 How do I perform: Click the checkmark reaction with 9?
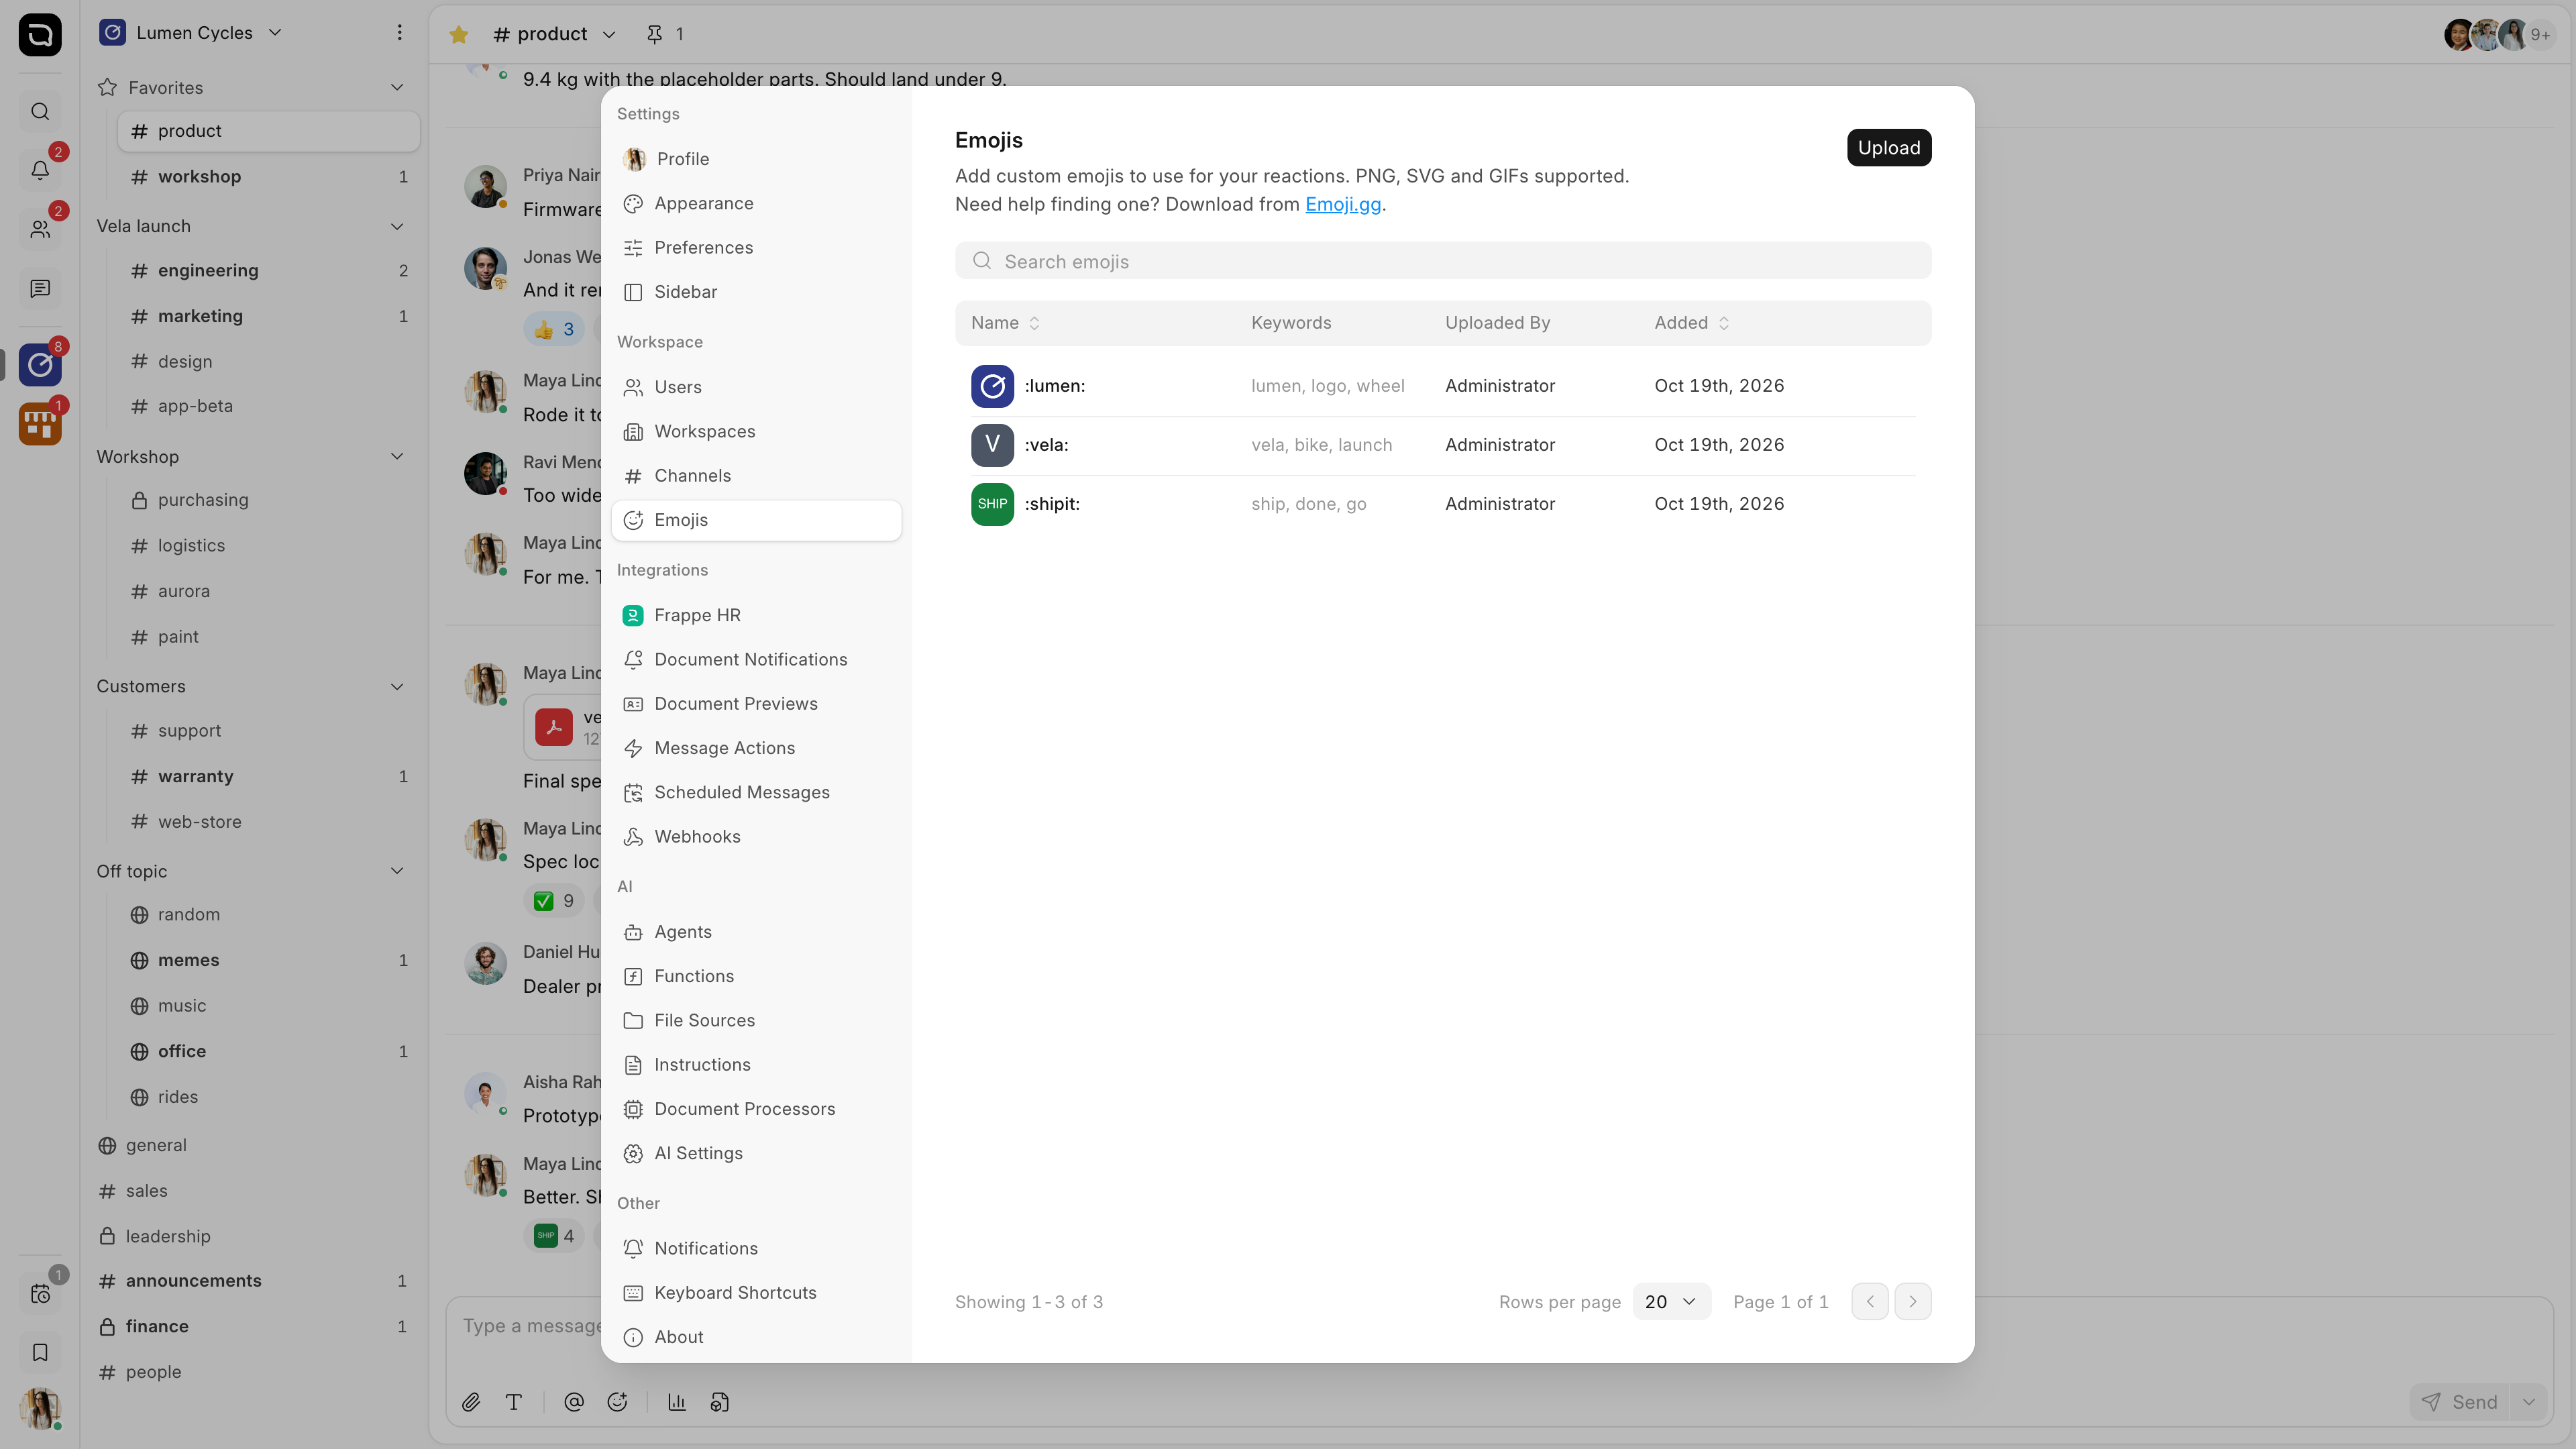coord(554,901)
